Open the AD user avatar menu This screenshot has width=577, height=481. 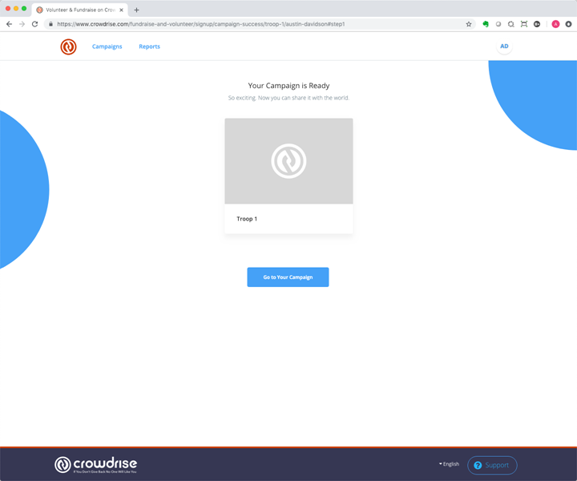[504, 46]
